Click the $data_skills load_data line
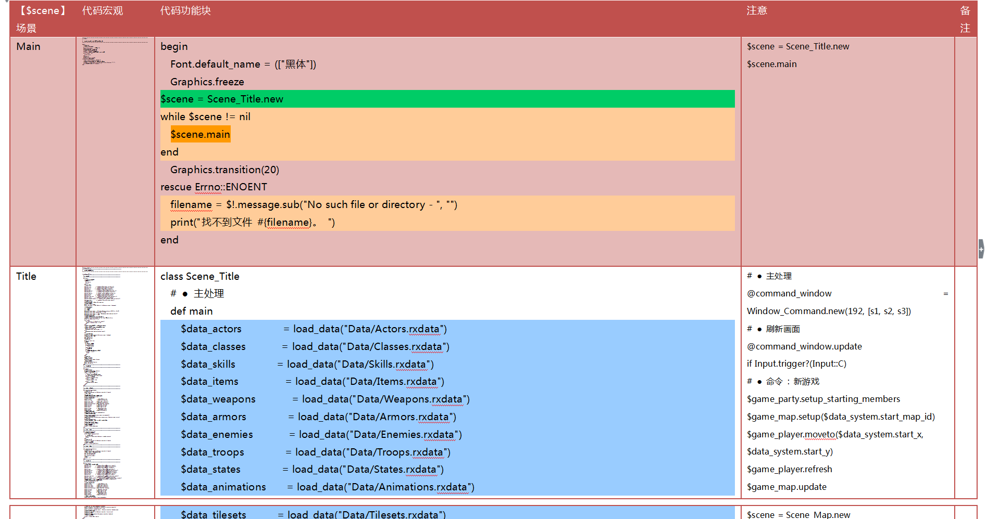The height and width of the screenshot is (519, 987). [307, 364]
